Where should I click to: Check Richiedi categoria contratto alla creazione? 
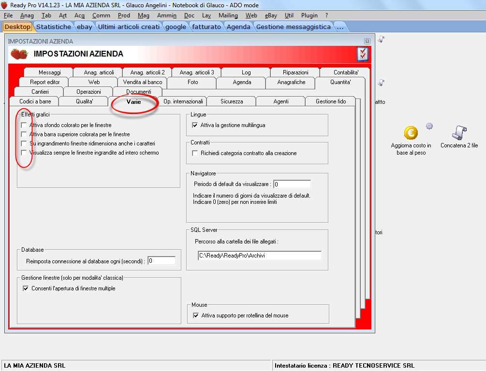pyautogui.click(x=195, y=153)
